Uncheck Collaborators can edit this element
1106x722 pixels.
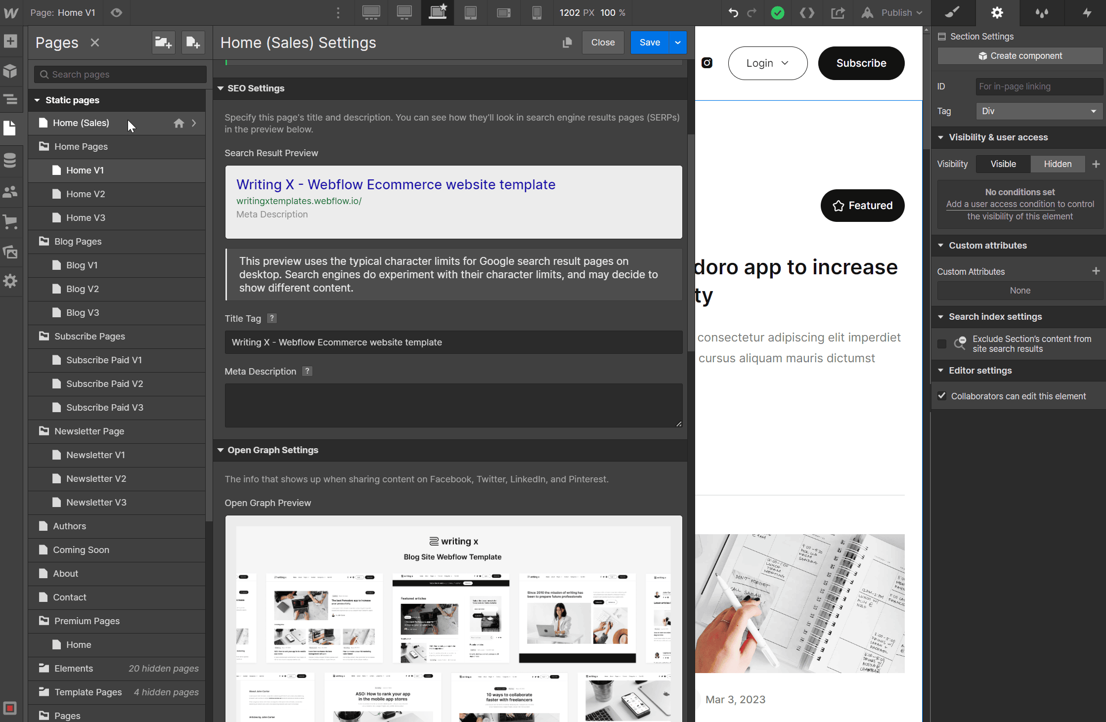pos(942,396)
